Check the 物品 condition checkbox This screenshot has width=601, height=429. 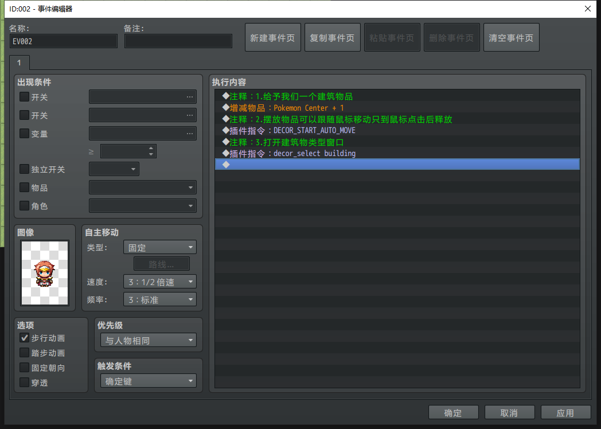click(24, 188)
